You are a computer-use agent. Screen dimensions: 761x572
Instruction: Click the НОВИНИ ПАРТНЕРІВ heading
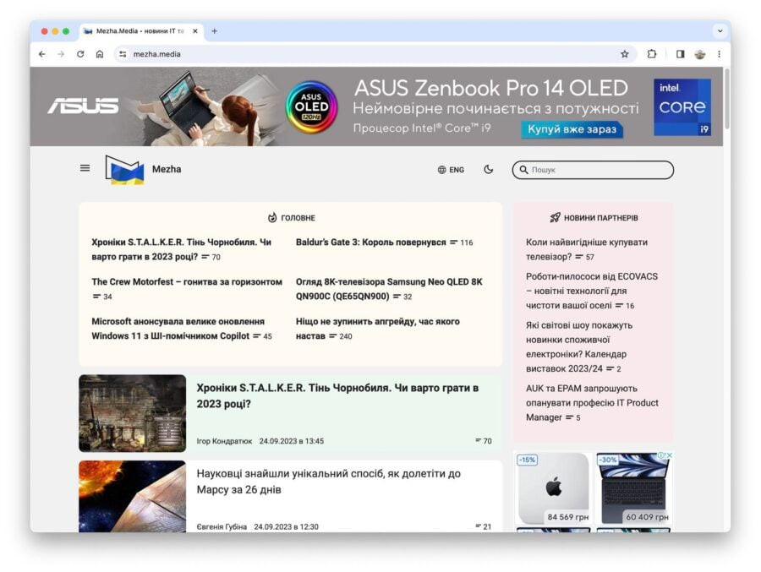click(594, 218)
